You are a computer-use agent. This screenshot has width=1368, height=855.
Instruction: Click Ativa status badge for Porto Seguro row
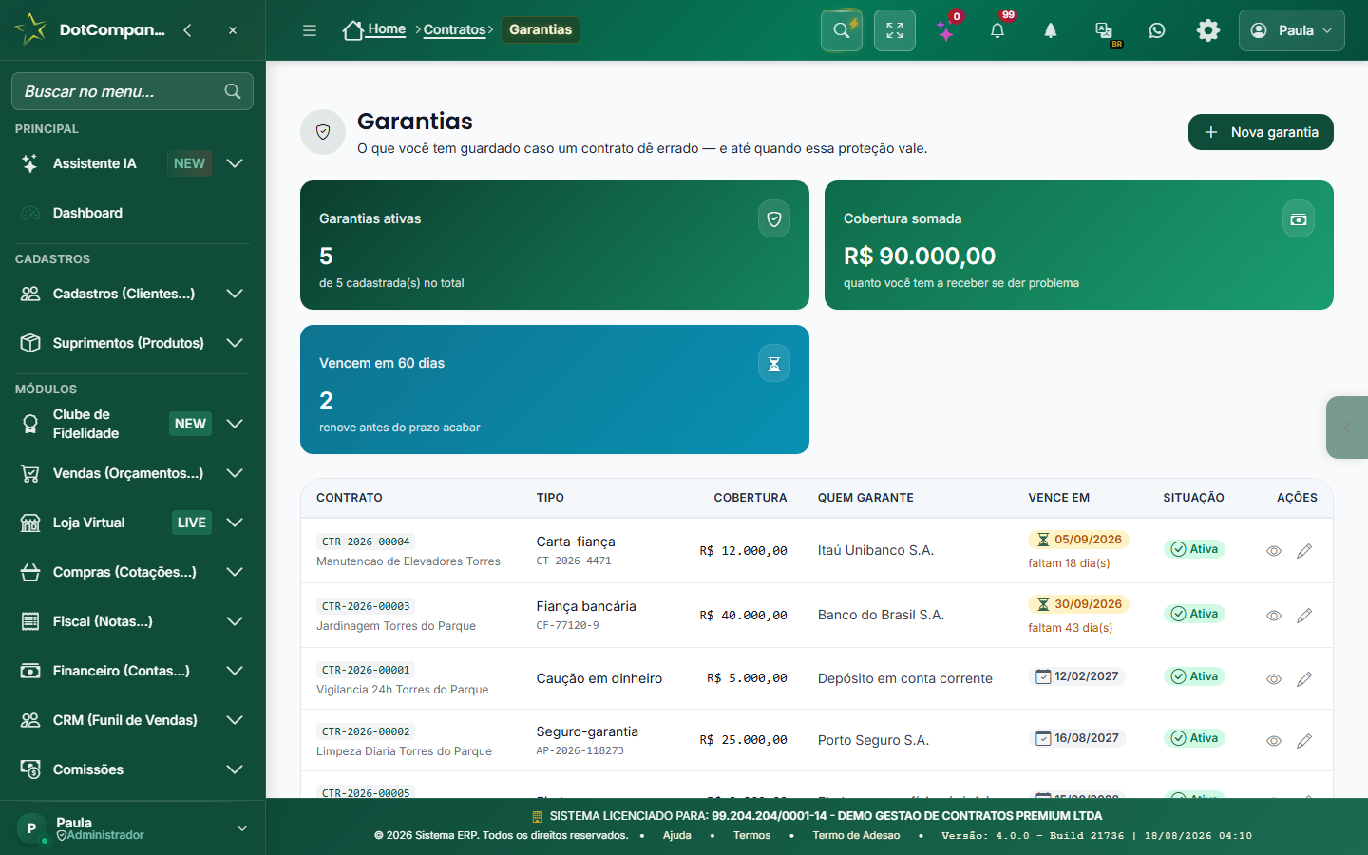point(1194,738)
